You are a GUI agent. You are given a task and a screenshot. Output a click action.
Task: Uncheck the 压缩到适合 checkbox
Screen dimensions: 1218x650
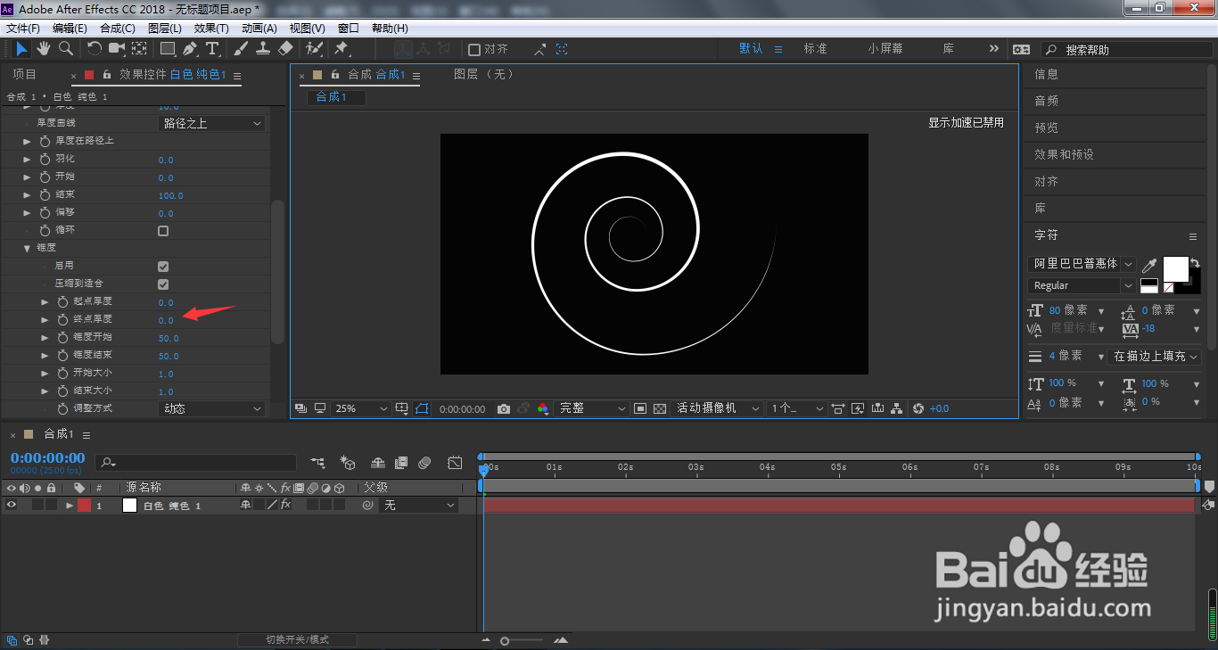[x=163, y=284]
